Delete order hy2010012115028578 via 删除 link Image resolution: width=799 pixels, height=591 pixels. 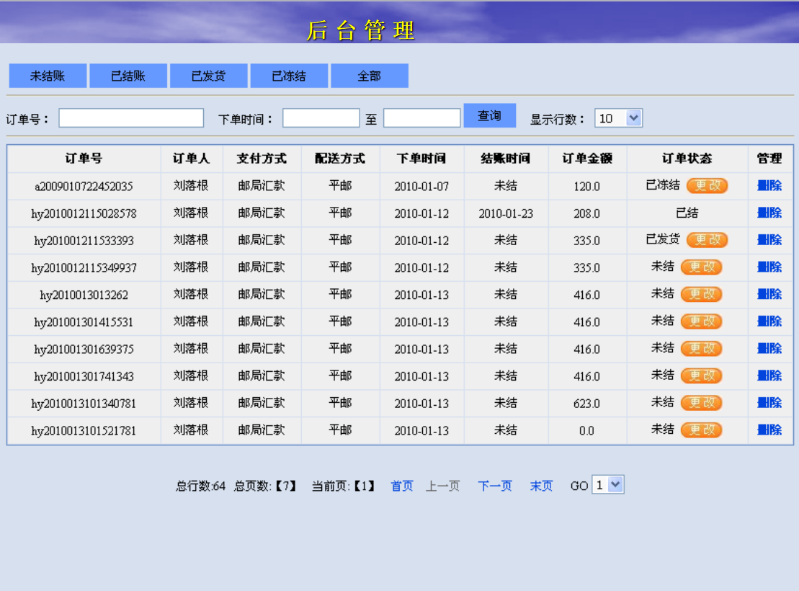click(x=769, y=213)
